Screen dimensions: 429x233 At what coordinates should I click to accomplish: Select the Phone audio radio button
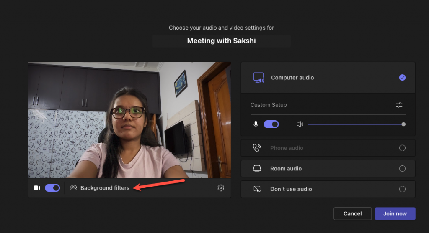click(x=402, y=148)
